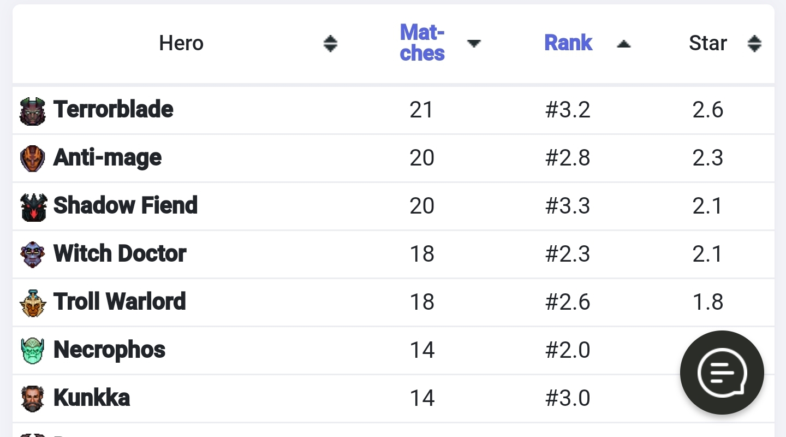Open the Shadow Fiend hero link

tap(126, 206)
